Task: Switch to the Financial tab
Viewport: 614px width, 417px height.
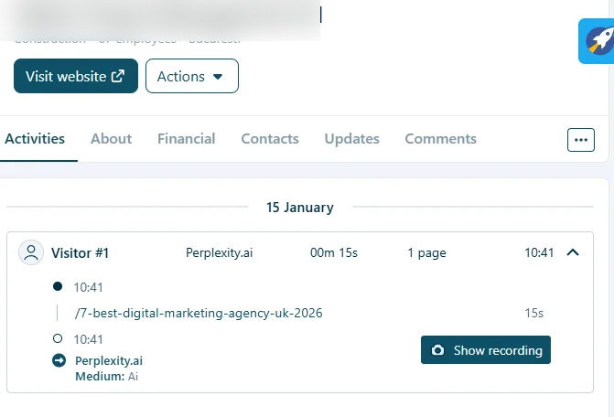Action: tap(186, 139)
